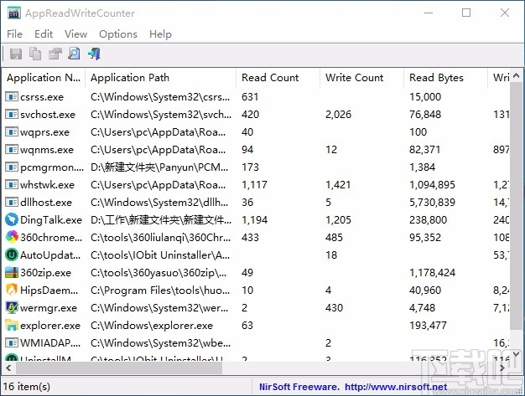
Task: Click the explorer.exe name text
Action: click(x=50, y=325)
